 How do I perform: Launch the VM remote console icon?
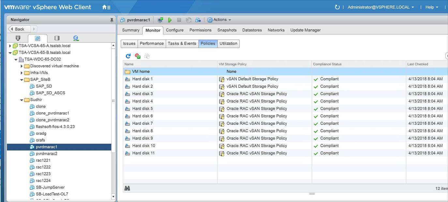click(160, 20)
